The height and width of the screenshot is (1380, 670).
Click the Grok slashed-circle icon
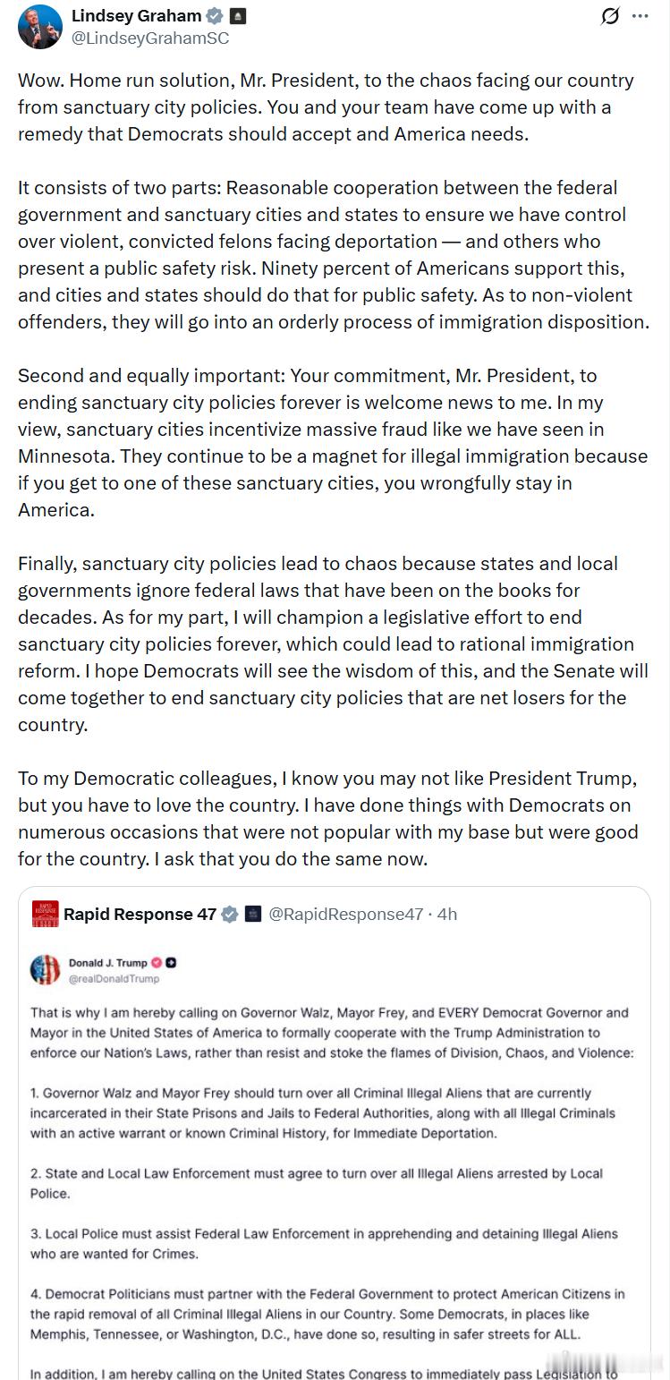tap(610, 16)
